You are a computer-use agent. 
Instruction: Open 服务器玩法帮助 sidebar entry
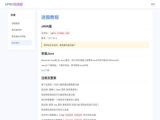pyautogui.click(x=21, y=36)
